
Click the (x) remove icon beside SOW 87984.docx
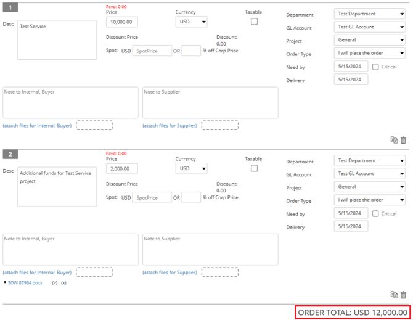[x=63, y=283]
